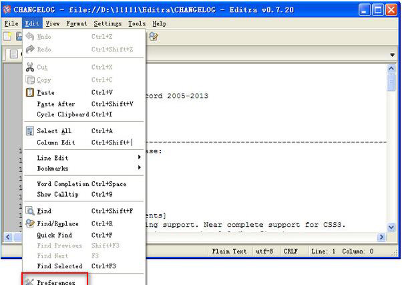Click utf-8 encoding in status bar
This screenshot has width=402, height=285.
click(264, 252)
